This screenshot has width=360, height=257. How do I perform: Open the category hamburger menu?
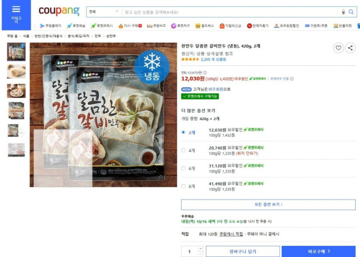tap(16, 15)
